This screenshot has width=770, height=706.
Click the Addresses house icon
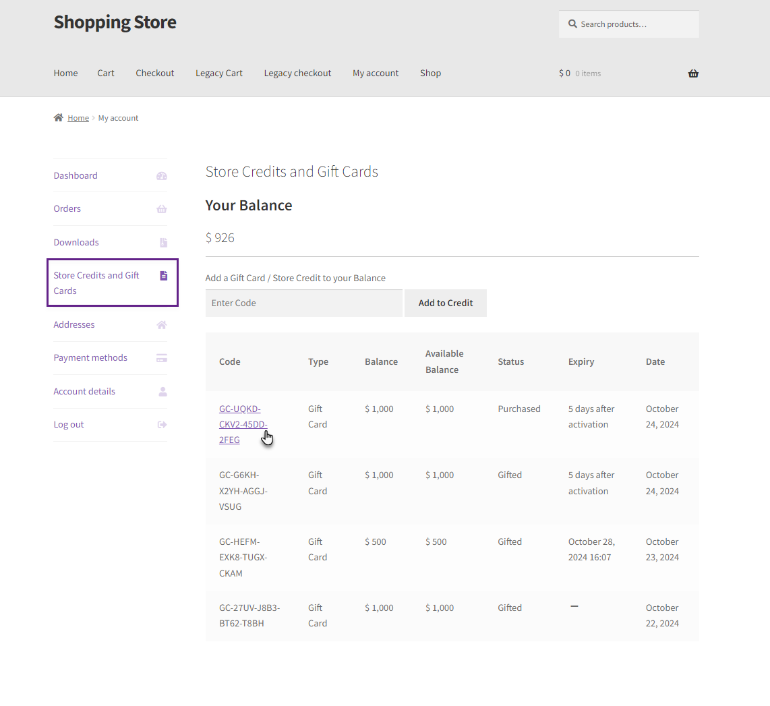(162, 324)
